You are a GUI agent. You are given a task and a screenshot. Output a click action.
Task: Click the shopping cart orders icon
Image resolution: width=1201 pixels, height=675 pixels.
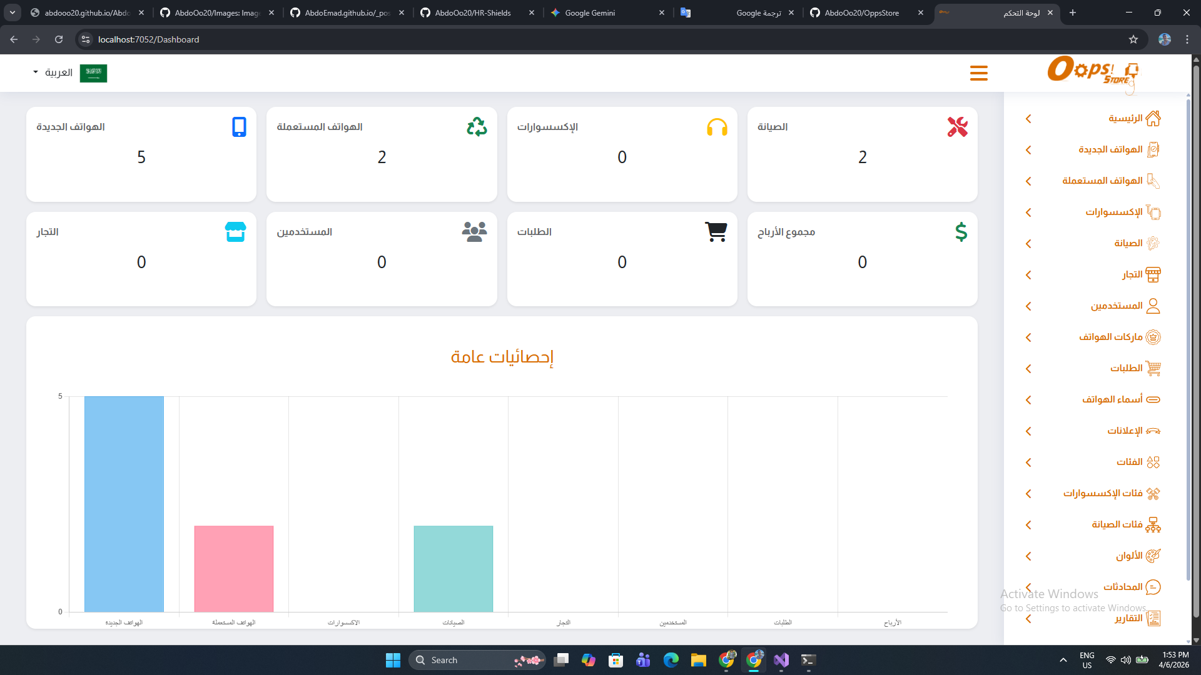pyautogui.click(x=716, y=232)
